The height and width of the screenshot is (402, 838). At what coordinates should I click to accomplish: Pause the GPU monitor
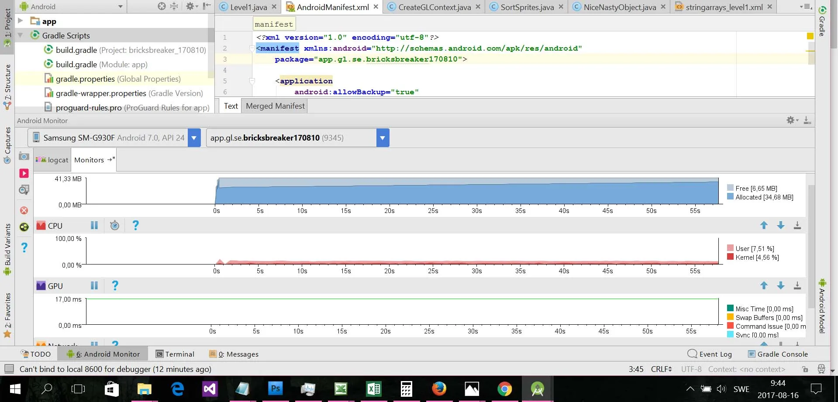click(x=94, y=285)
